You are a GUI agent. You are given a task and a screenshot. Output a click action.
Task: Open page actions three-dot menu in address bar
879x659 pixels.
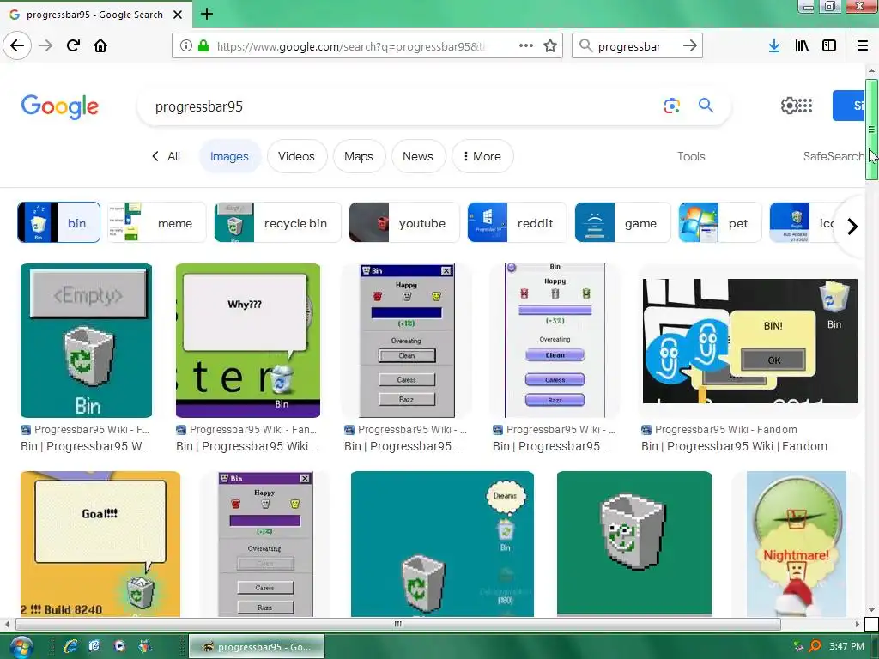[526, 46]
